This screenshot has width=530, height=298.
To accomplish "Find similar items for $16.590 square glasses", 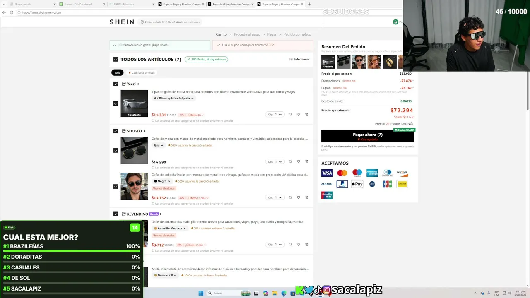I will (x=290, y=161).
